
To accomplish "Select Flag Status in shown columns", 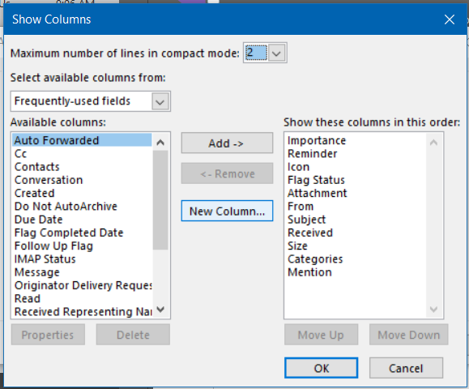I will tap(356, 180).
